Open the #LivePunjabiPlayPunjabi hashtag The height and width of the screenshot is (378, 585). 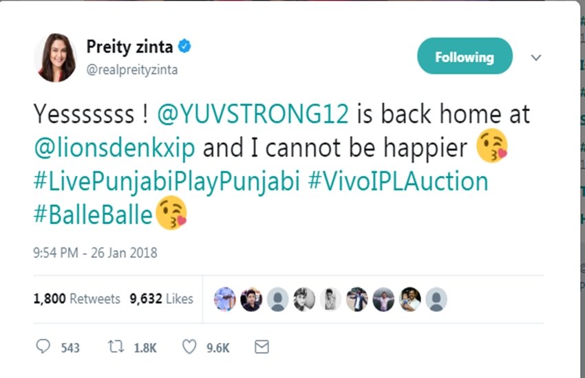pos(167,181)
